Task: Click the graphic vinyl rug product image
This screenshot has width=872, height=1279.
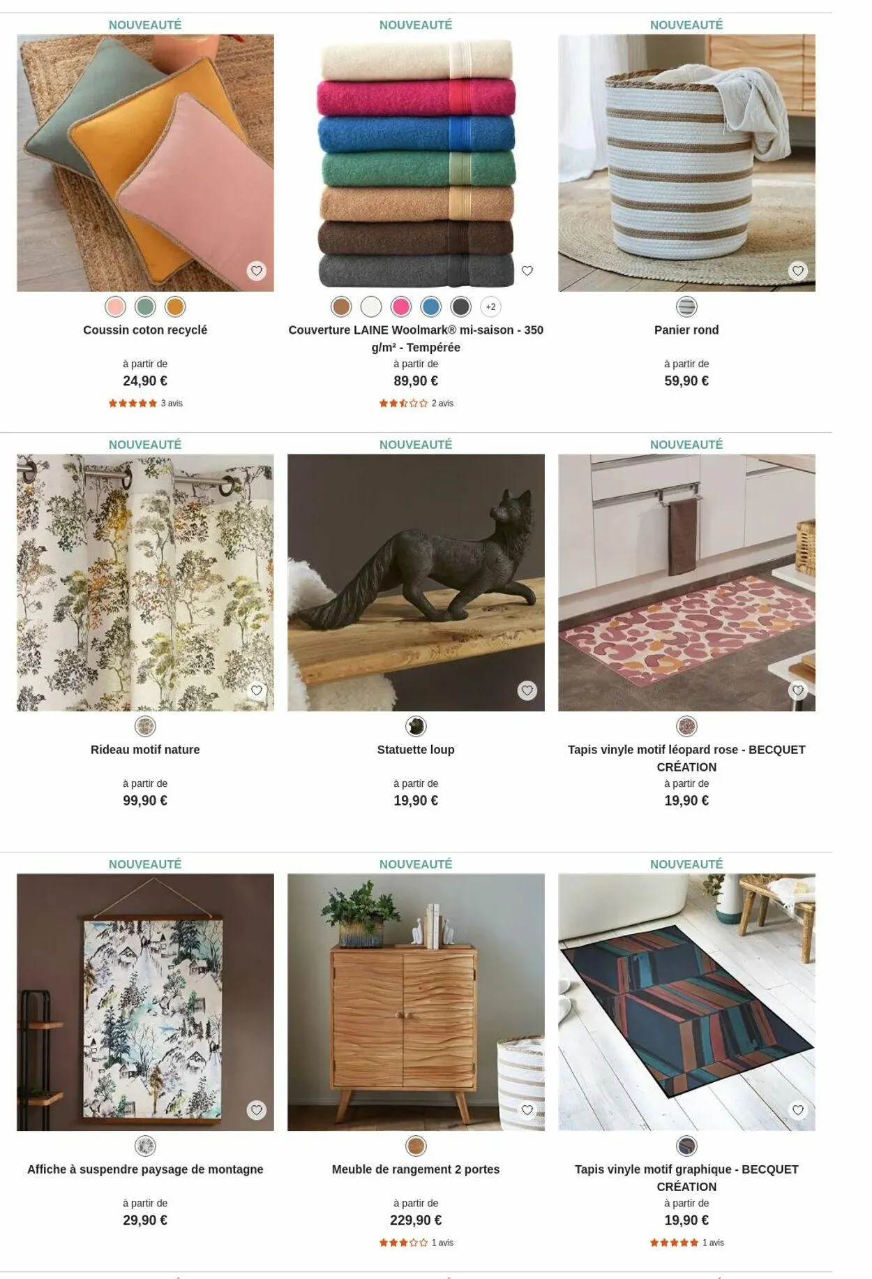Action: [686, 1003]
